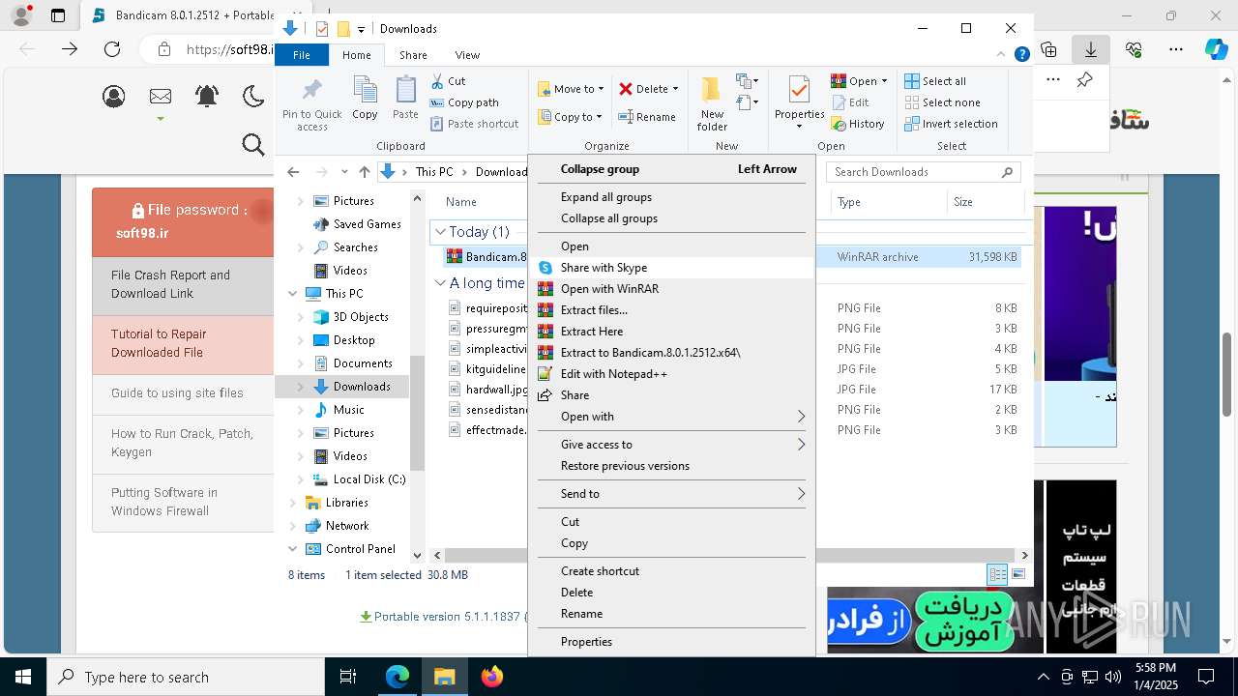Collapse the A long time ago group
The width and height of the screenshot is (1238, 696).
pyautogui.click(x=440, y=283)
